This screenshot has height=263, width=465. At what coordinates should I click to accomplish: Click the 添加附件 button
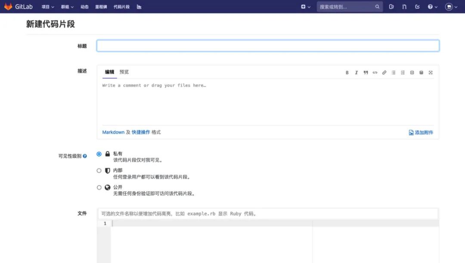click(421, 132)
